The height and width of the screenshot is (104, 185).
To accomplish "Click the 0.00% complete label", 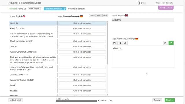I will (x=62, y=99).
